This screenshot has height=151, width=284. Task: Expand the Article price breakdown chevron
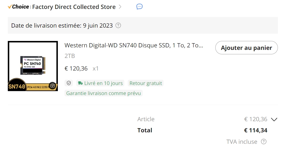274,120
